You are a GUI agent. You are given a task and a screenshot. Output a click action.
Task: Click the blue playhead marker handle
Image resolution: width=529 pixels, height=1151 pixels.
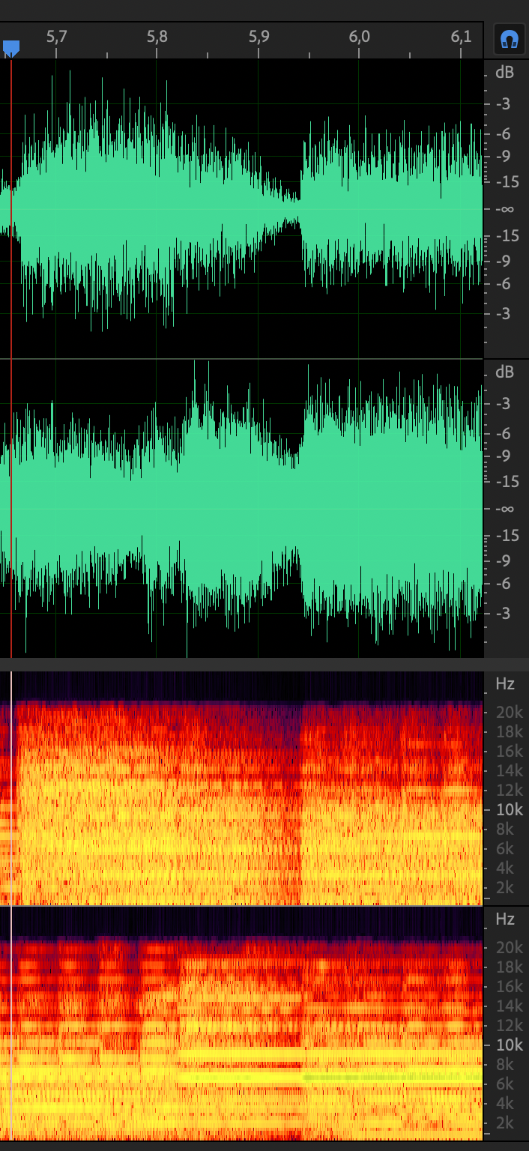[x=10, y=49]
